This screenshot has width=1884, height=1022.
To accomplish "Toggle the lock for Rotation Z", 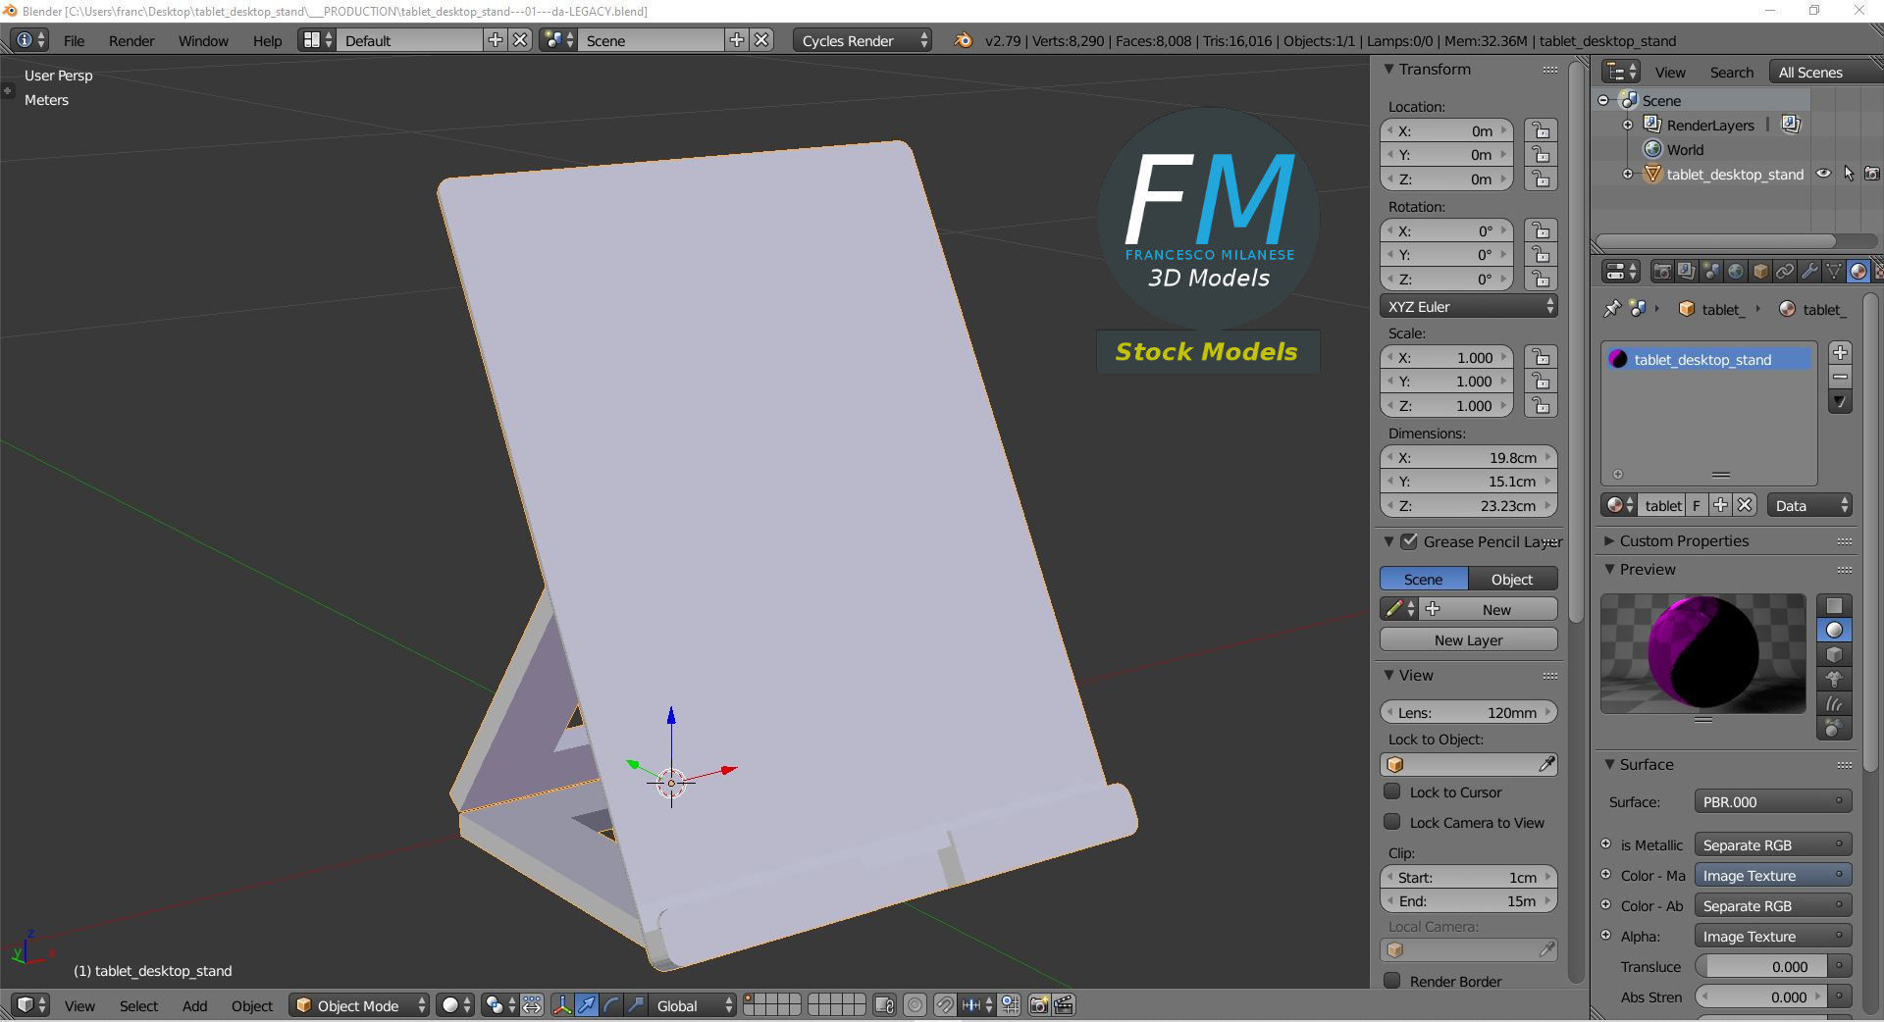I will coord(1541,279).
